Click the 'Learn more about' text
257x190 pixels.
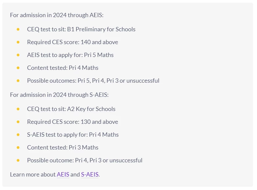33,175
